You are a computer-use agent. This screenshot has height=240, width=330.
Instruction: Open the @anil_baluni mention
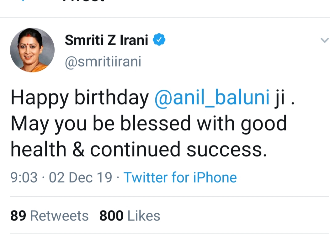pyautogui.click(x=212, y=98)
